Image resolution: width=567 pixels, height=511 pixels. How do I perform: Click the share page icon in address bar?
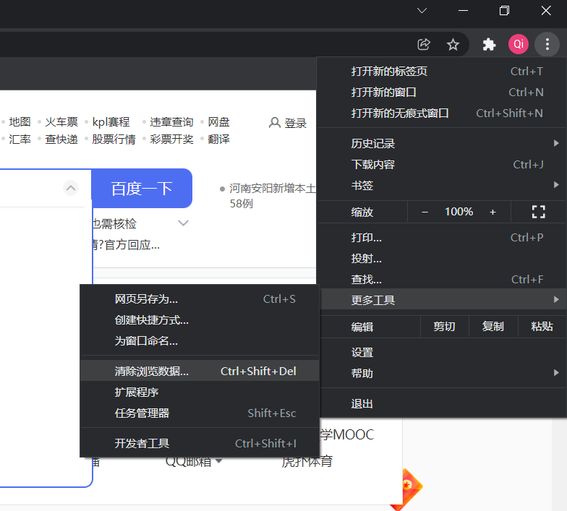424,45
